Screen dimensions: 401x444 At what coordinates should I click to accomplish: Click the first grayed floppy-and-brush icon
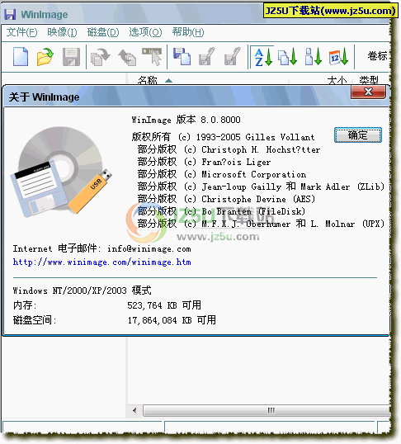pos(207,57)
